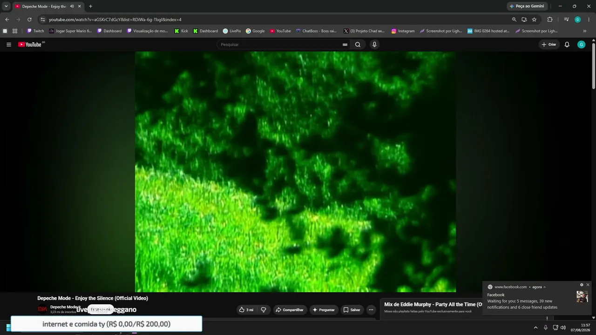Bookmark this page with the star icon

click(534, 20)
